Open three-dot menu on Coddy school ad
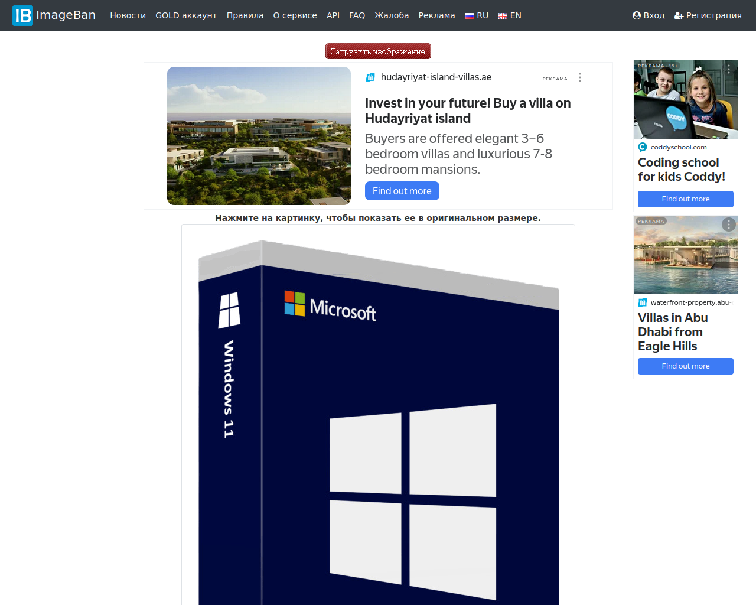 [729, 69]
